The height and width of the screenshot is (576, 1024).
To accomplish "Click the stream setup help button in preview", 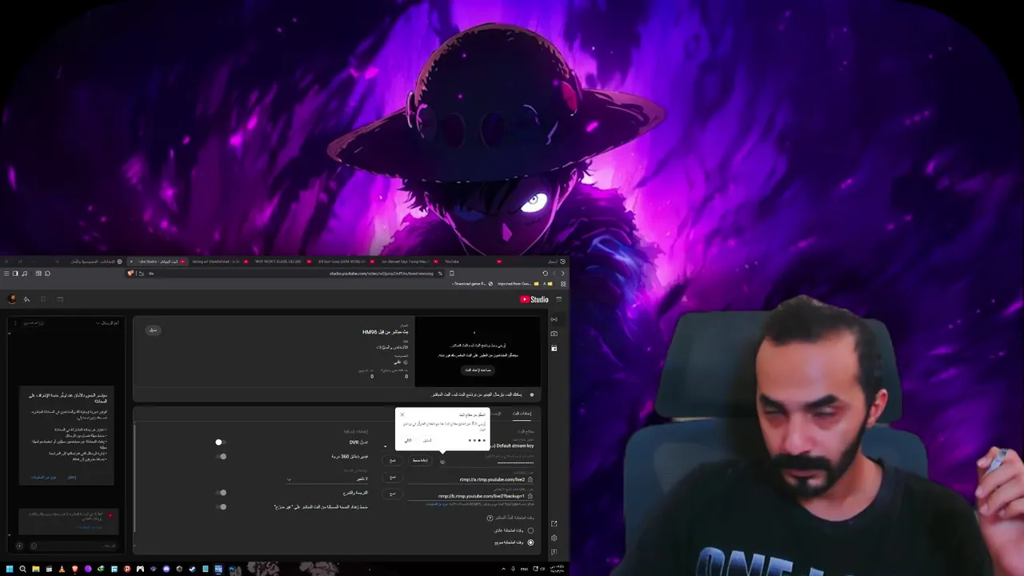I will [x=478, y=370].
